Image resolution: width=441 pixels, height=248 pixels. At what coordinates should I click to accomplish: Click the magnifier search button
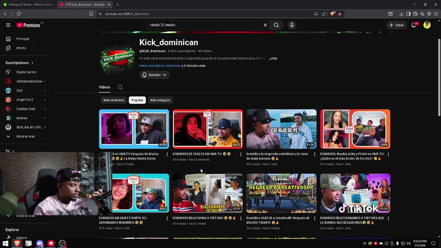276,25
